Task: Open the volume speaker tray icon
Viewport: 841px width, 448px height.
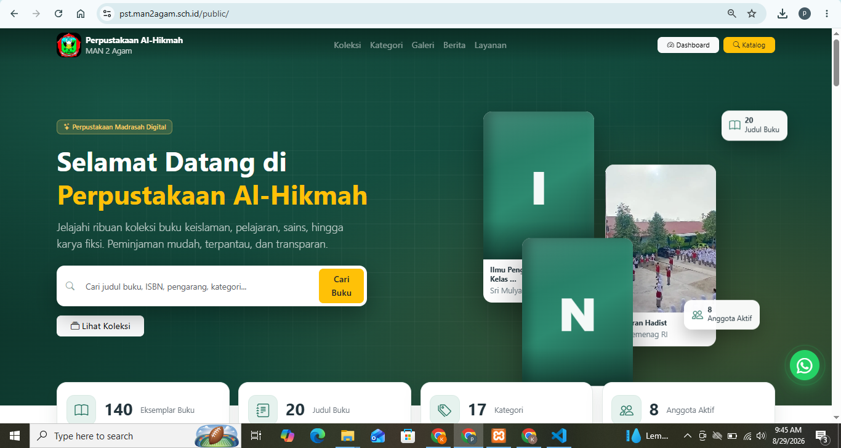Action: [762, 436]
